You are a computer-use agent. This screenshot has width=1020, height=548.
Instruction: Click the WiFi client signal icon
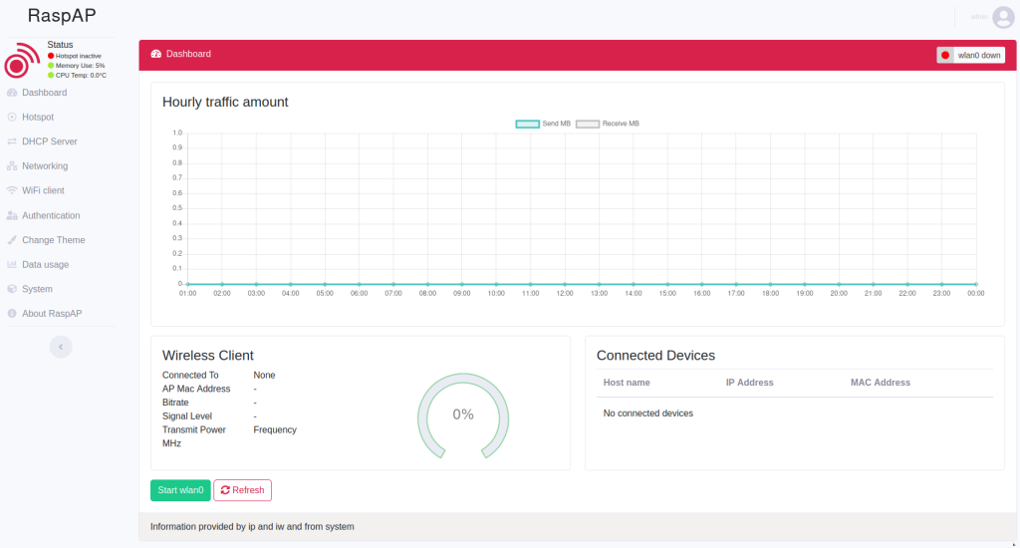point(12,190)
